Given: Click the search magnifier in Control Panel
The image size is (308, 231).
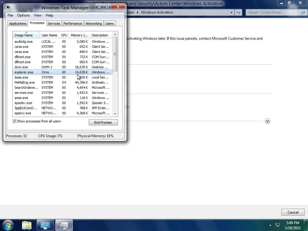Looking at the screenshot, I should click(x=303, y=12).
